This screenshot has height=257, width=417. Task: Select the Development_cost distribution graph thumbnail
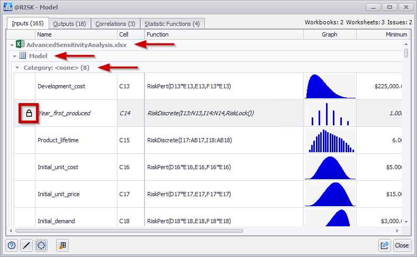pos(329,86)
